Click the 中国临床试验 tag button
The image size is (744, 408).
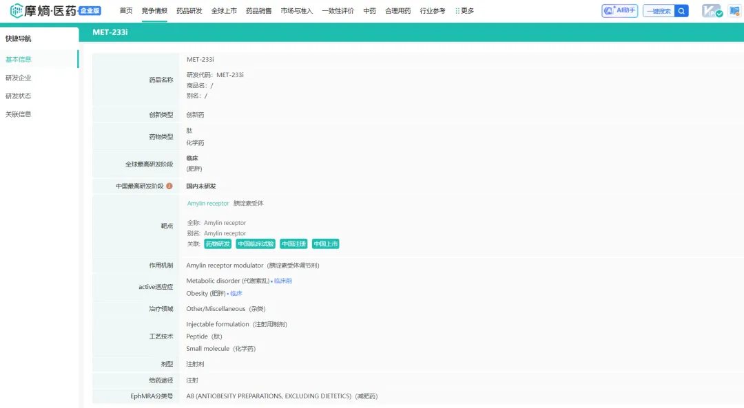[x=256, y=244]
